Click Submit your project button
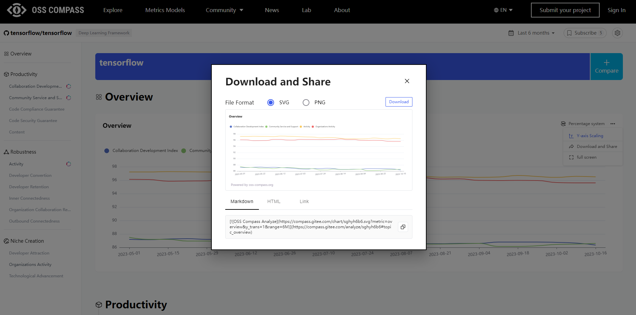Image resolution: width=636 pixels, height=315 pixels. [565, 10]
